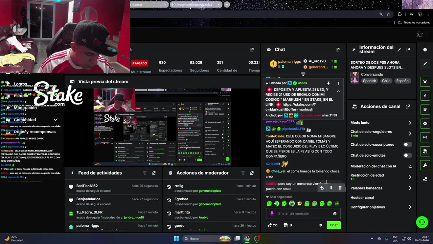Collapse the pinned message with chevron

[x=338, y=91]
